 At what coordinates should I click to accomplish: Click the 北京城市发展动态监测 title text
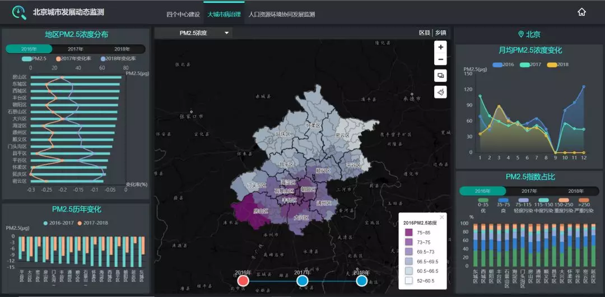point(69,12)
